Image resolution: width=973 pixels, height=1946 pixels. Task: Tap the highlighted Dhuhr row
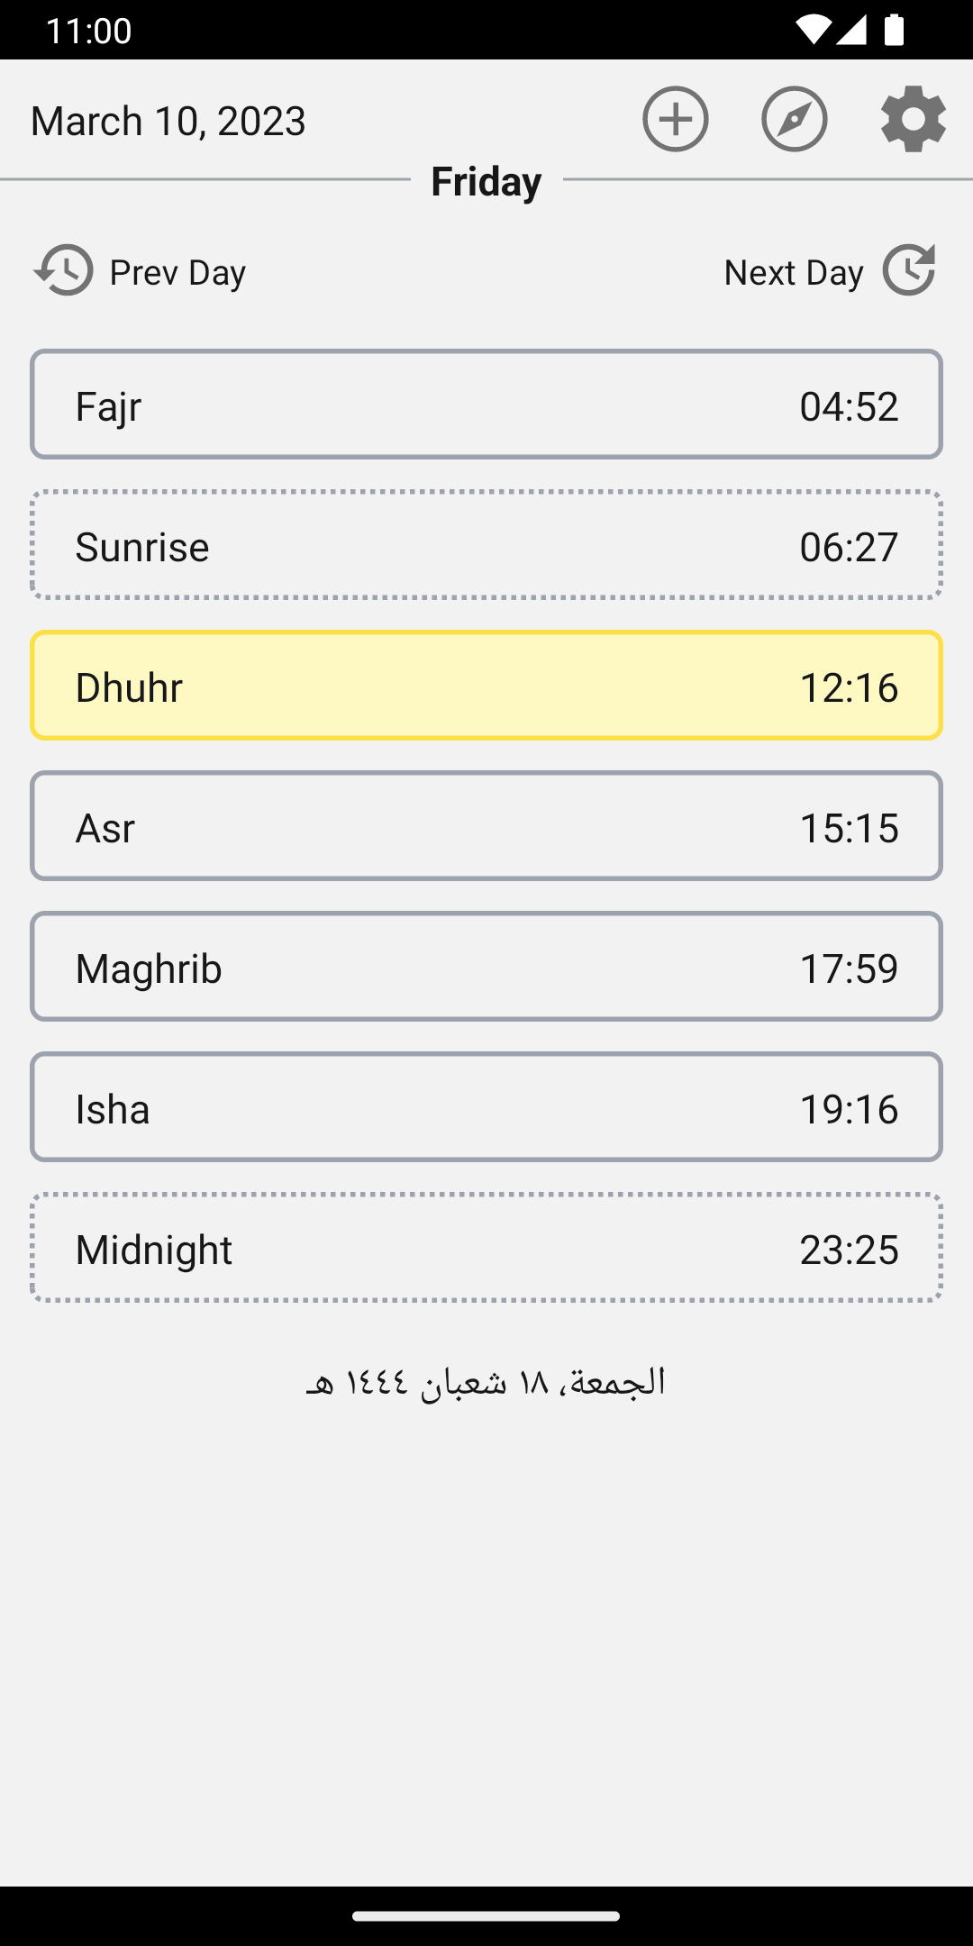coord(486,686)
